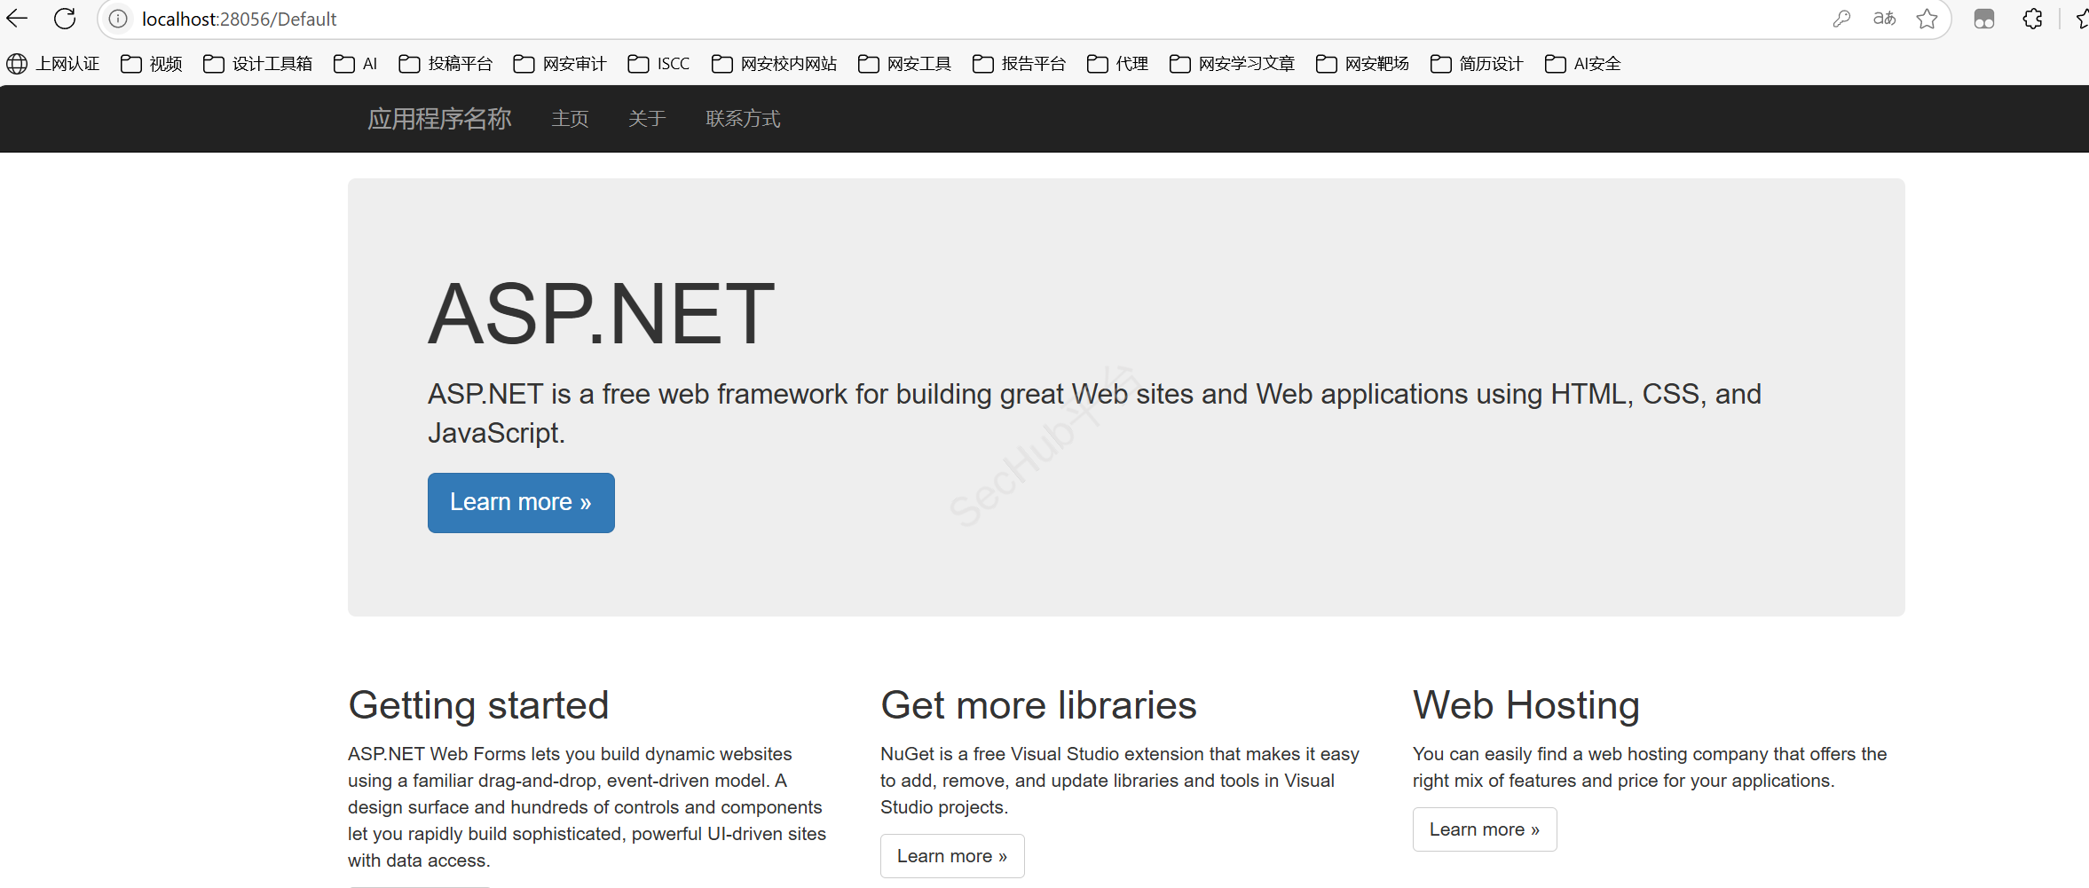Bookmark this page with star icon

click(1927, 19)
